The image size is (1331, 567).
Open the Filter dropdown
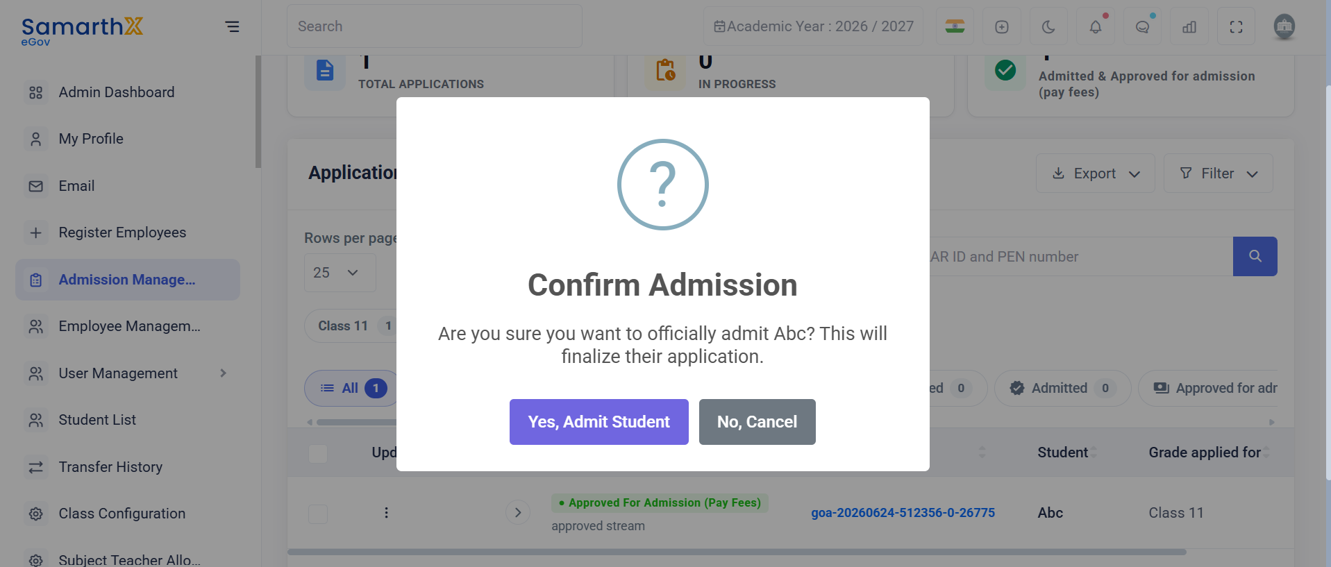(1218, 174)
